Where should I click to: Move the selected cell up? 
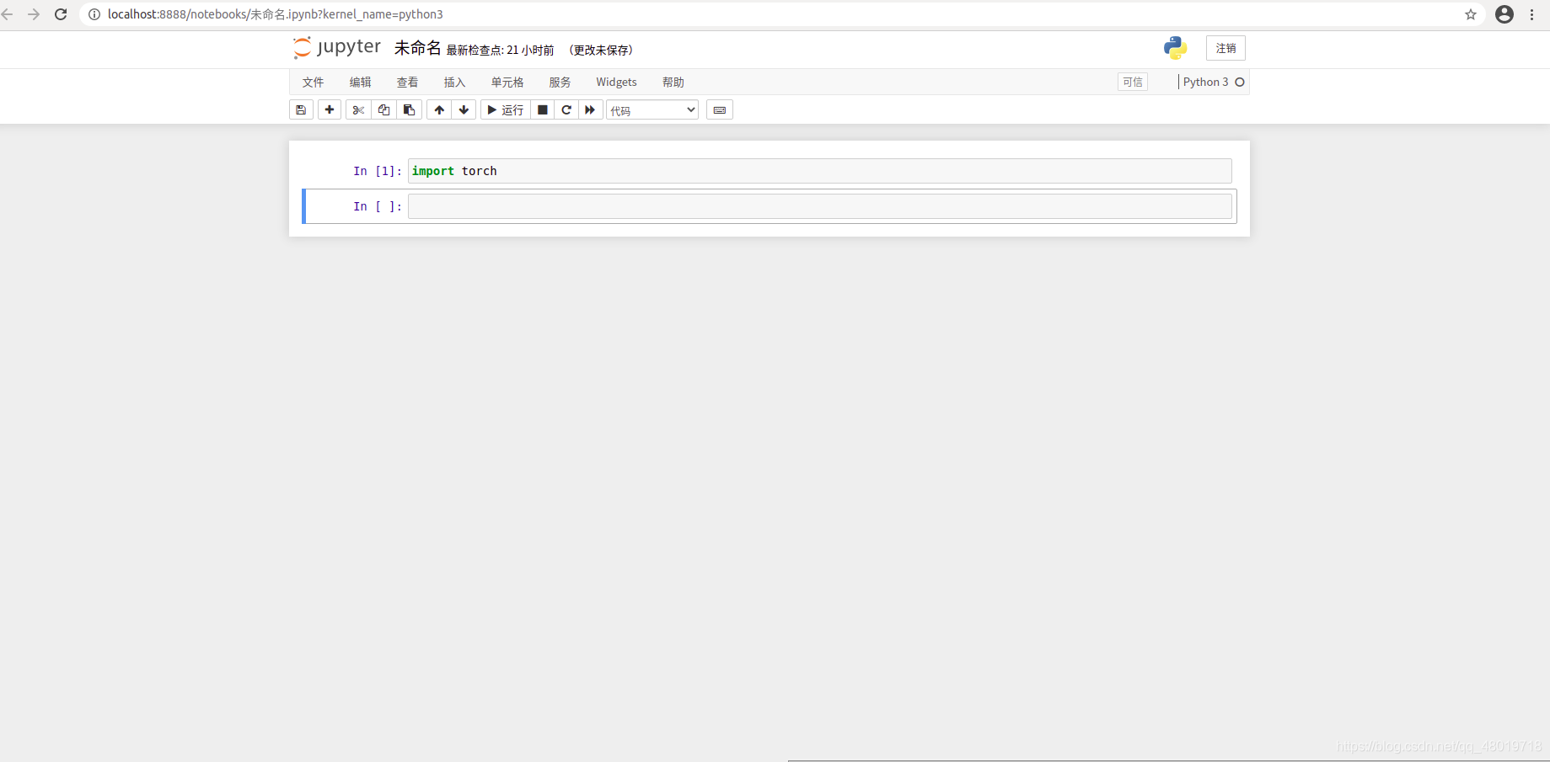click(439, 109)
